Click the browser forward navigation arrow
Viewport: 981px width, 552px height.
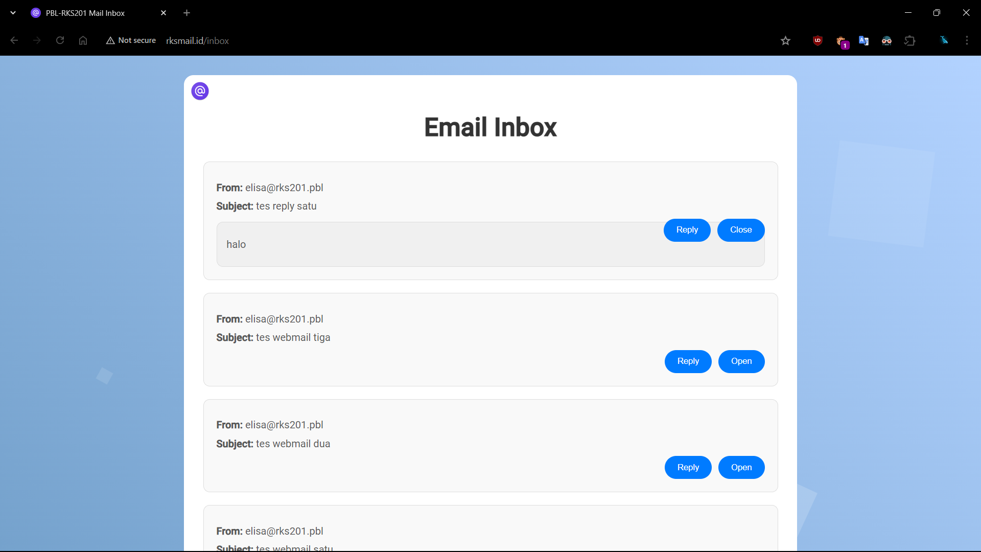coord(37,40)
